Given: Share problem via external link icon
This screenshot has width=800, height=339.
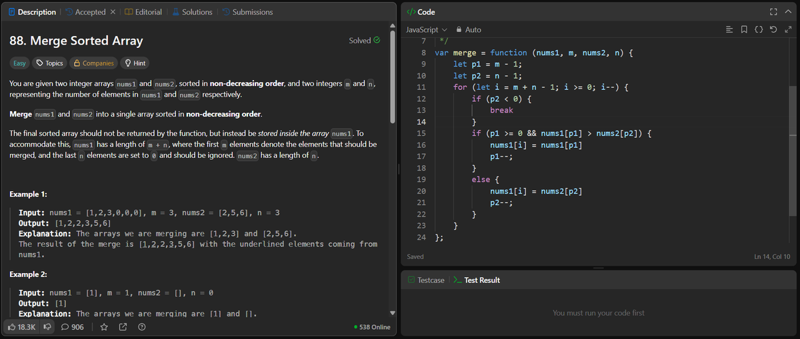Looking at the screenshot, I should (123, 327).
